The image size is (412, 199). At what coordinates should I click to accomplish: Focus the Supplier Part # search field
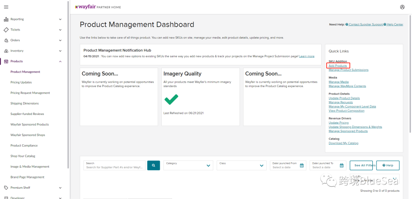click(x=114, y=165)
